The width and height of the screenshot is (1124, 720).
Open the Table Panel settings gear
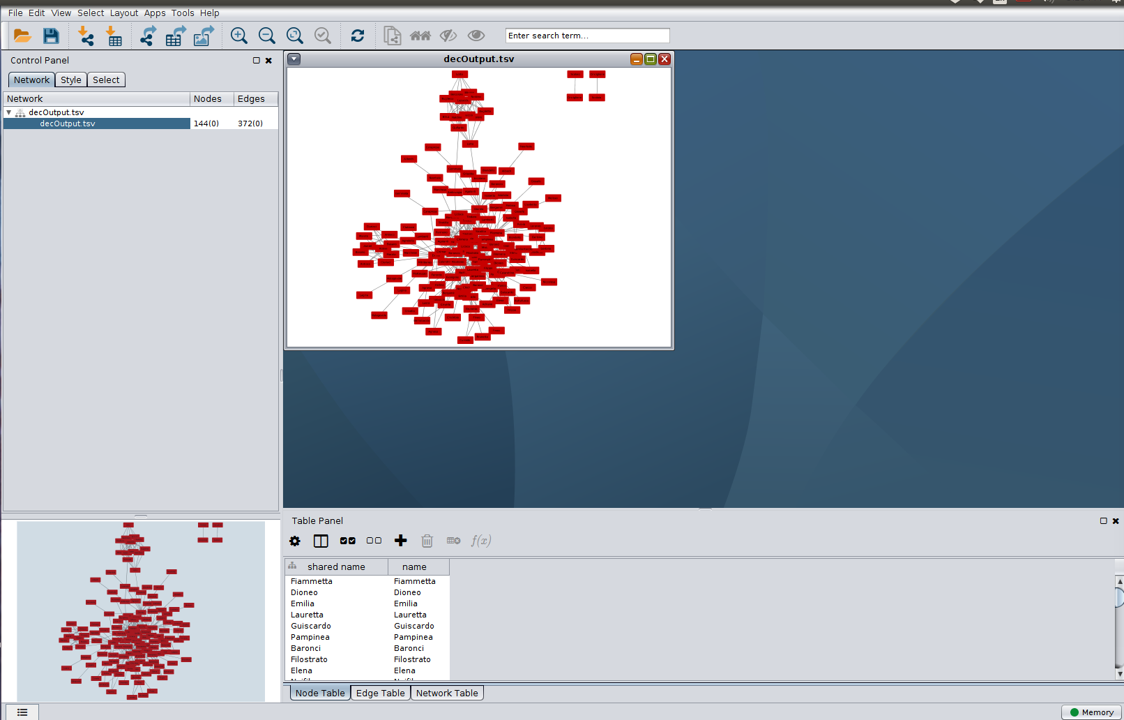click(x=294, y=541)
